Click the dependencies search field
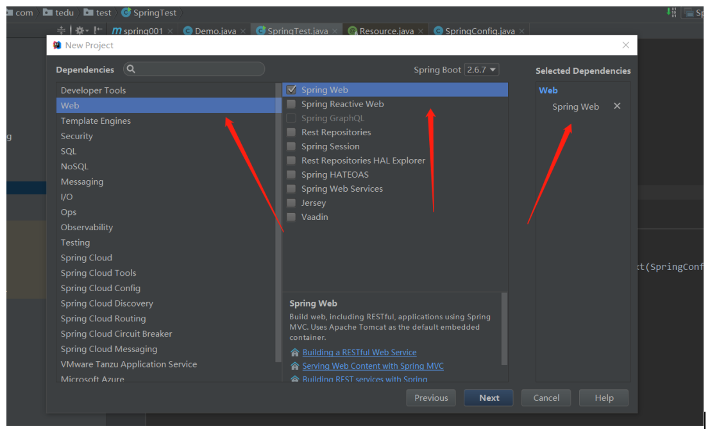Viewport: 710px width, 429px height. [x=194, y=69]
